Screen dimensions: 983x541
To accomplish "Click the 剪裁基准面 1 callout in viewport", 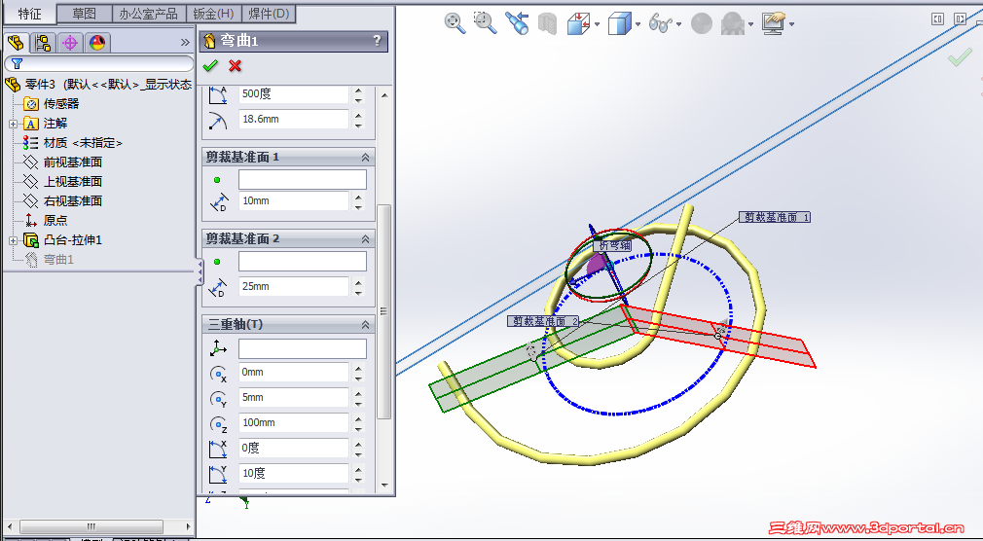I will (x=775, y=217).
